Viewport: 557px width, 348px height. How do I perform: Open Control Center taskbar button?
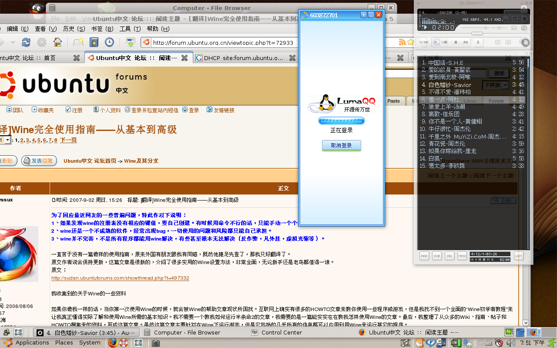coord(301,332)
